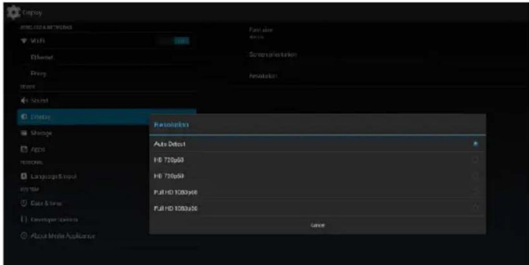Click the About Media Appliance info icon
The width and height of the screenshot is (529, 265).
point(24,236)
